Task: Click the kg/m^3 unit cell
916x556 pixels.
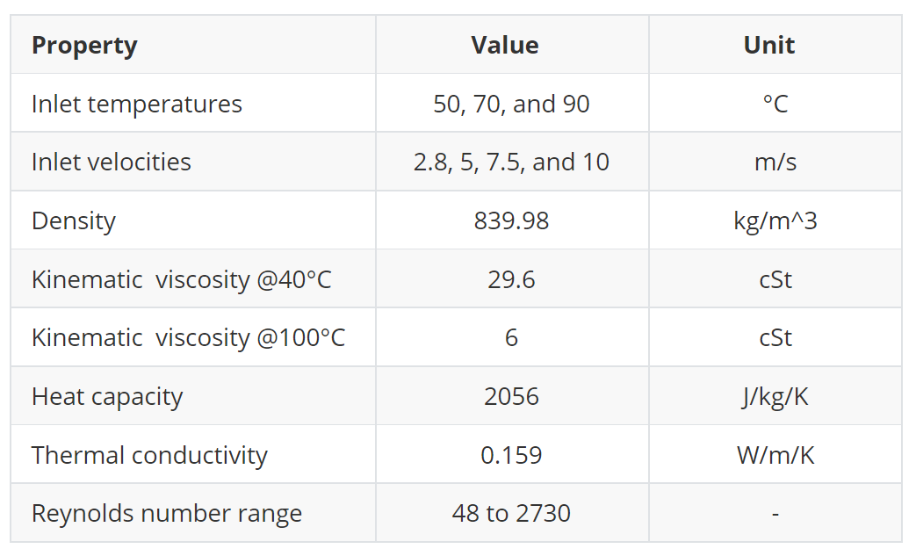Action: (775, 220)
